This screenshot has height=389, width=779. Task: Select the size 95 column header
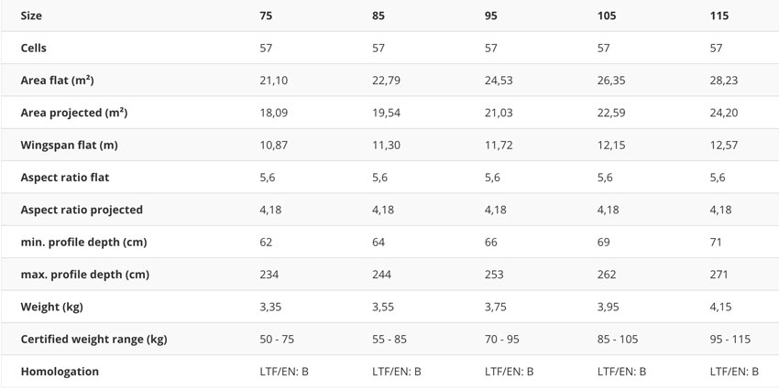click(x=491, y=16)
